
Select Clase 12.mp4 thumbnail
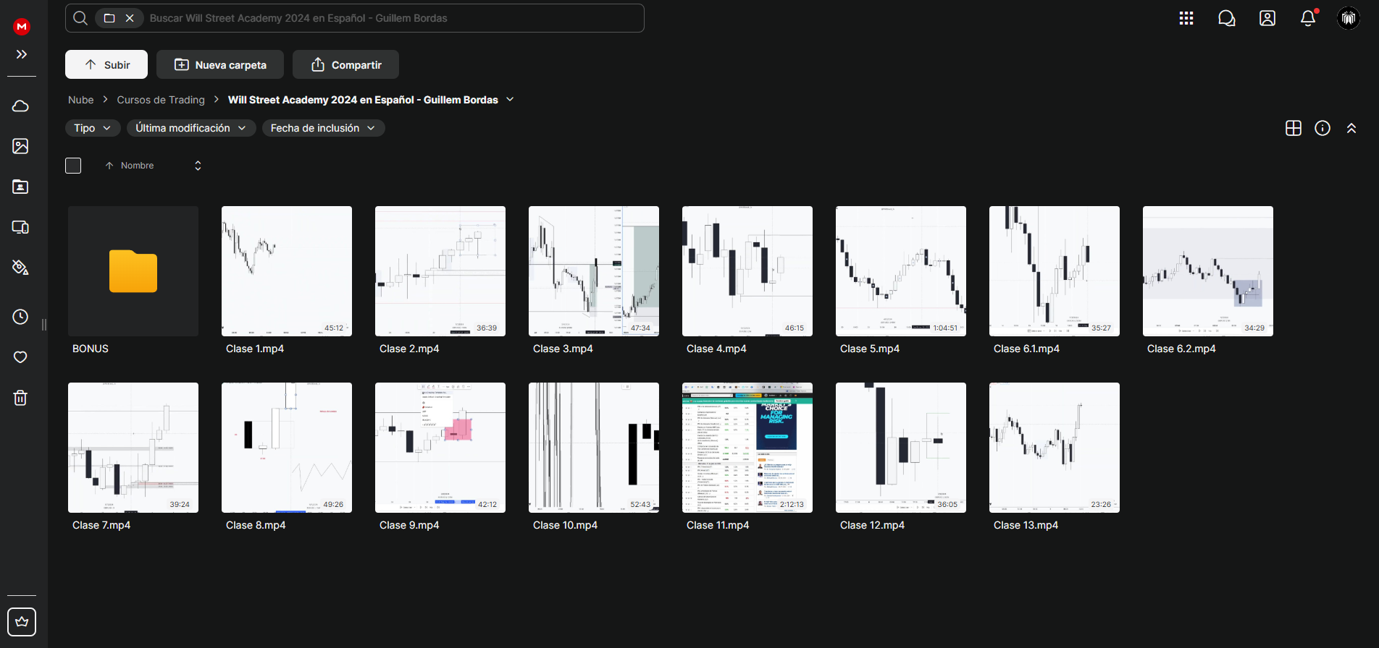901,448
